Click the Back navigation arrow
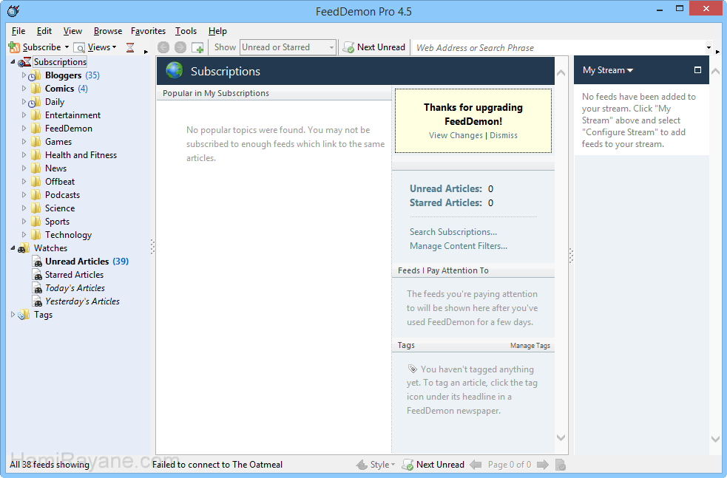 [x=163, y=47]
